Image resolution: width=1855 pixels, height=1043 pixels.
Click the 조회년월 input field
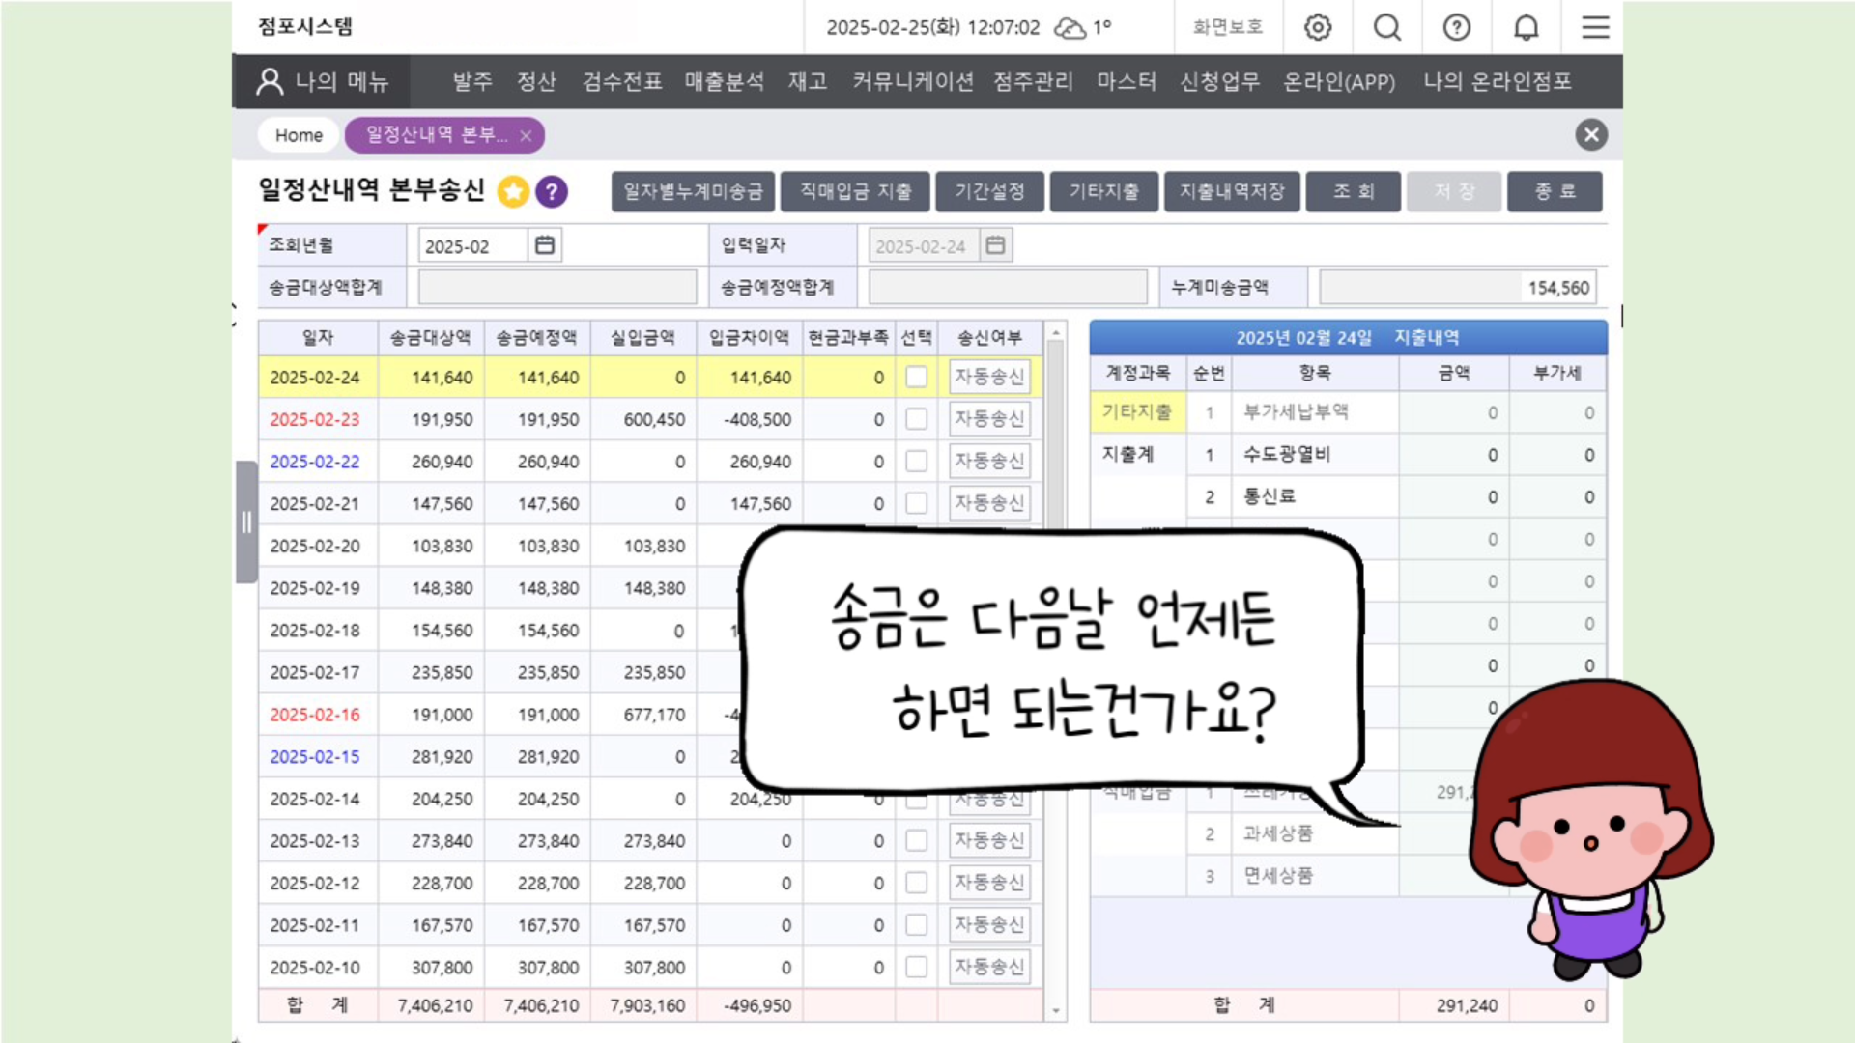click(472, 245)
